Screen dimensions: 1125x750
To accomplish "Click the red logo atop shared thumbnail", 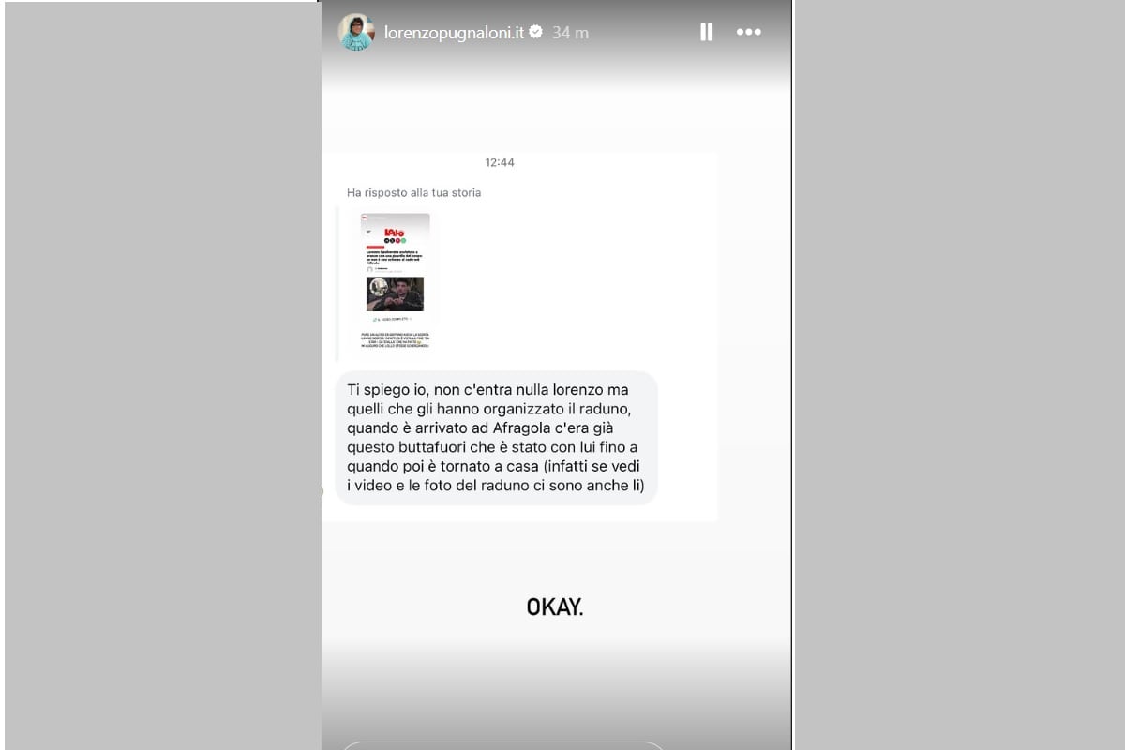I will [395, 232].
